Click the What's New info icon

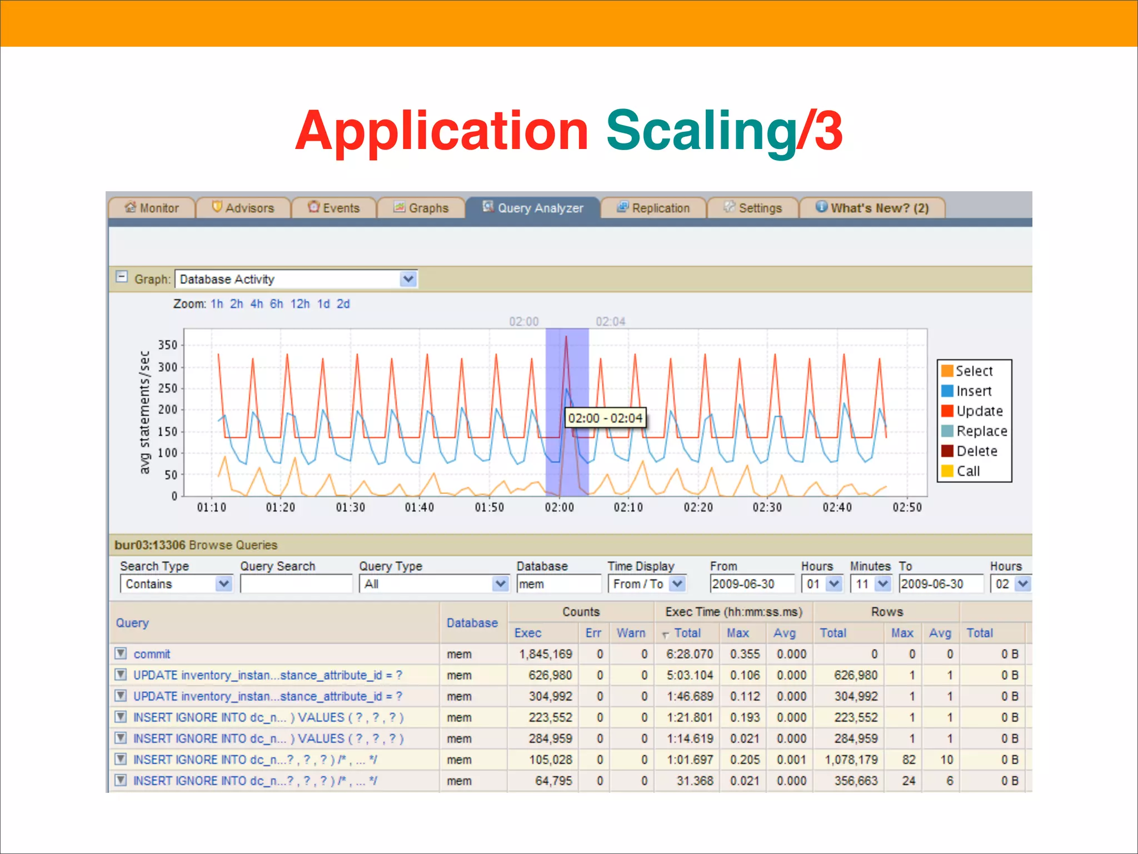click(x=821, y=207)
